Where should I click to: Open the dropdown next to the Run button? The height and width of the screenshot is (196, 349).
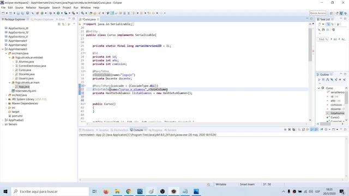coord(62,13)
